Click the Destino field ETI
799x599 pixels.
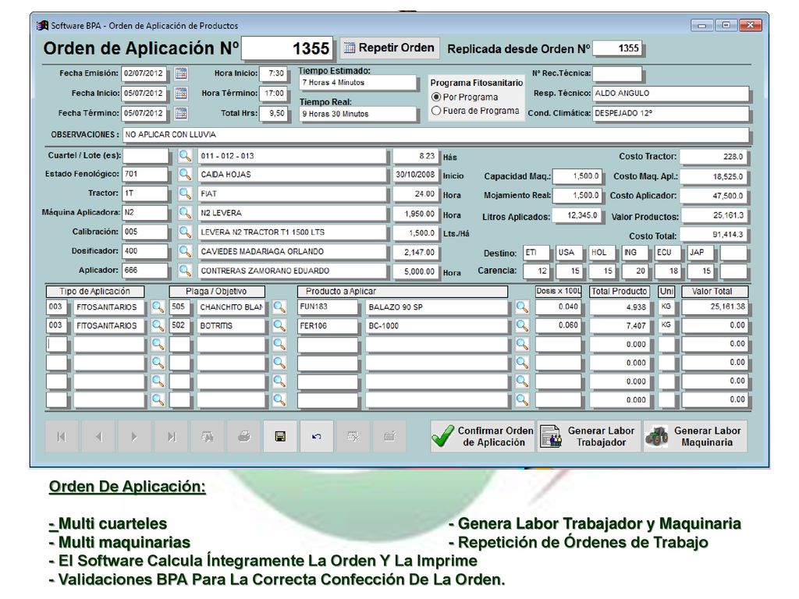point(536,253)
